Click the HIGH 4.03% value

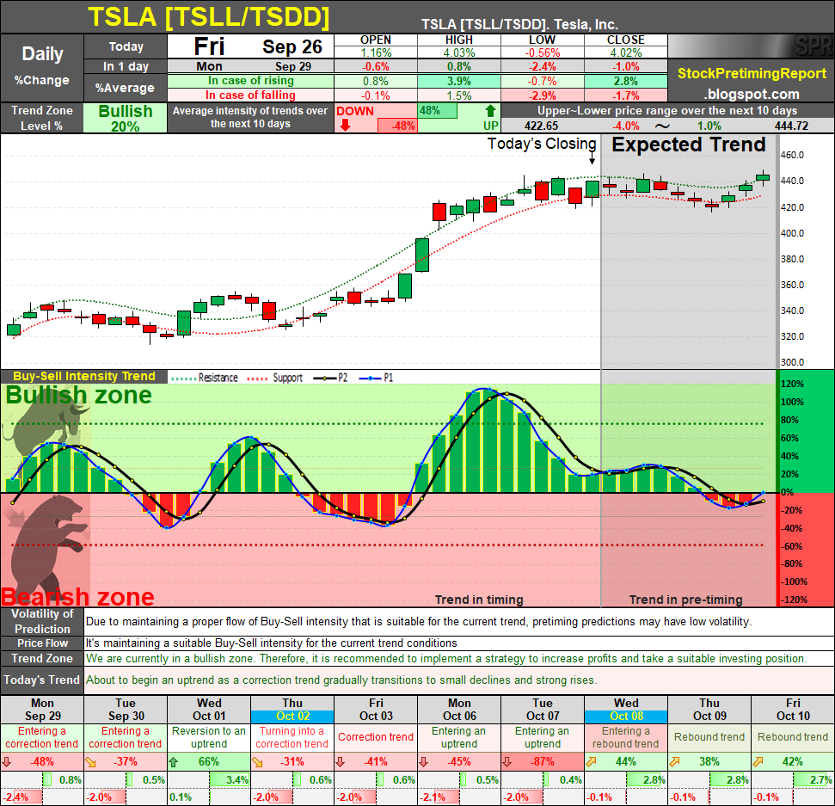click(x=458, y=52)
